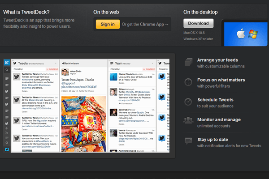The height and width of the screenshot is (179, 269).
Task: Open the on.wsj.com link in Ethan's tweet
Action: pyautogui.click(x=129, y=100)
